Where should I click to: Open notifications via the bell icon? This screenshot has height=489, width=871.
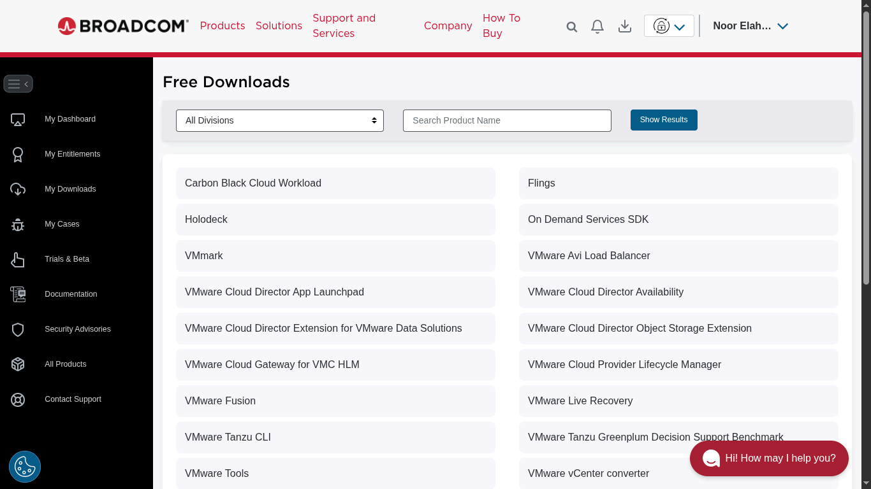click(597, 26)
